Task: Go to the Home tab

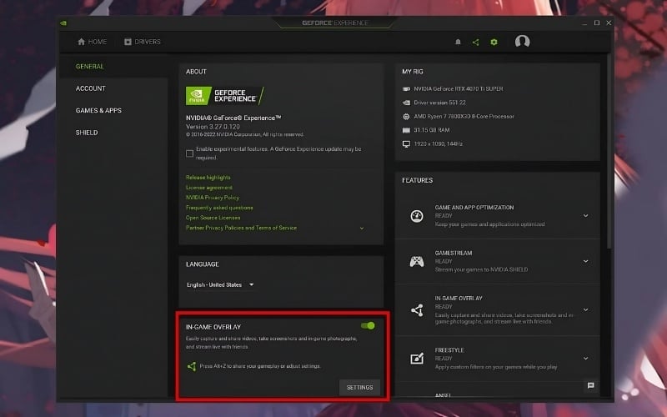Action: (93, 42)
